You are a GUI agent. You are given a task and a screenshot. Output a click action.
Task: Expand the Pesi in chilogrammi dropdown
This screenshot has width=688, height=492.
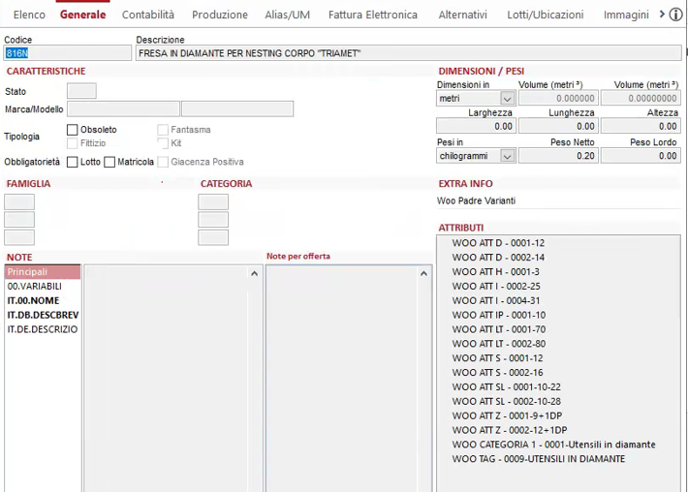506,156
